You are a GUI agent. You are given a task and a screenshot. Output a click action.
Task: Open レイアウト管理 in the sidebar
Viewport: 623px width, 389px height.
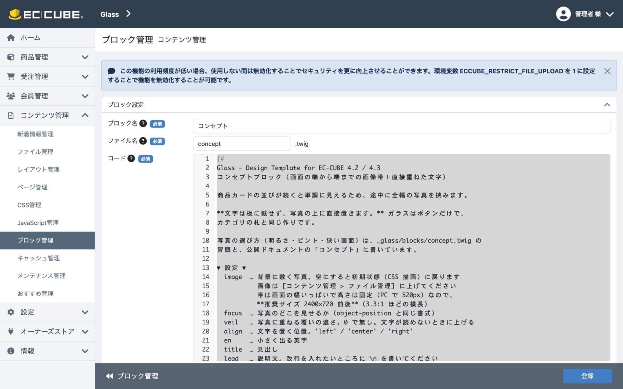click(x=47, y=170)
